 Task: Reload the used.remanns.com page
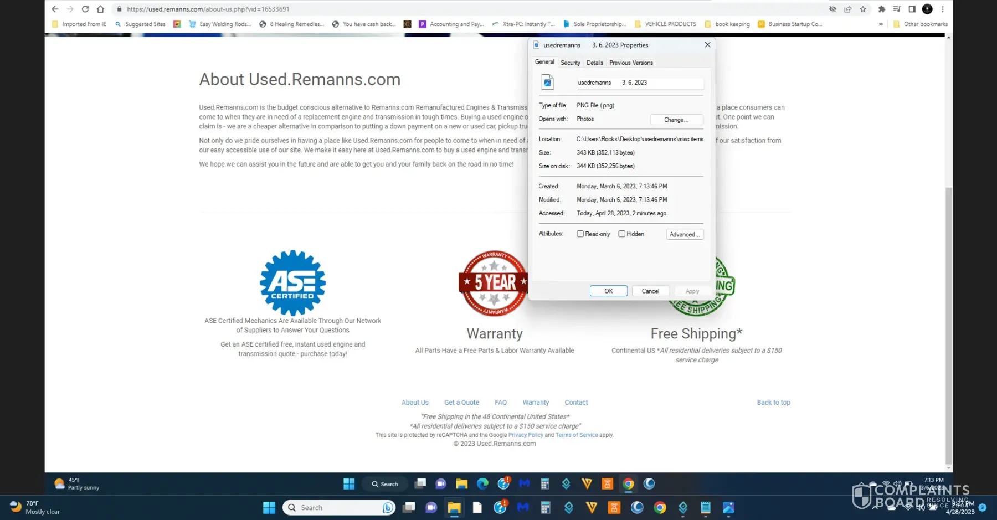click(x=85, y=9)
